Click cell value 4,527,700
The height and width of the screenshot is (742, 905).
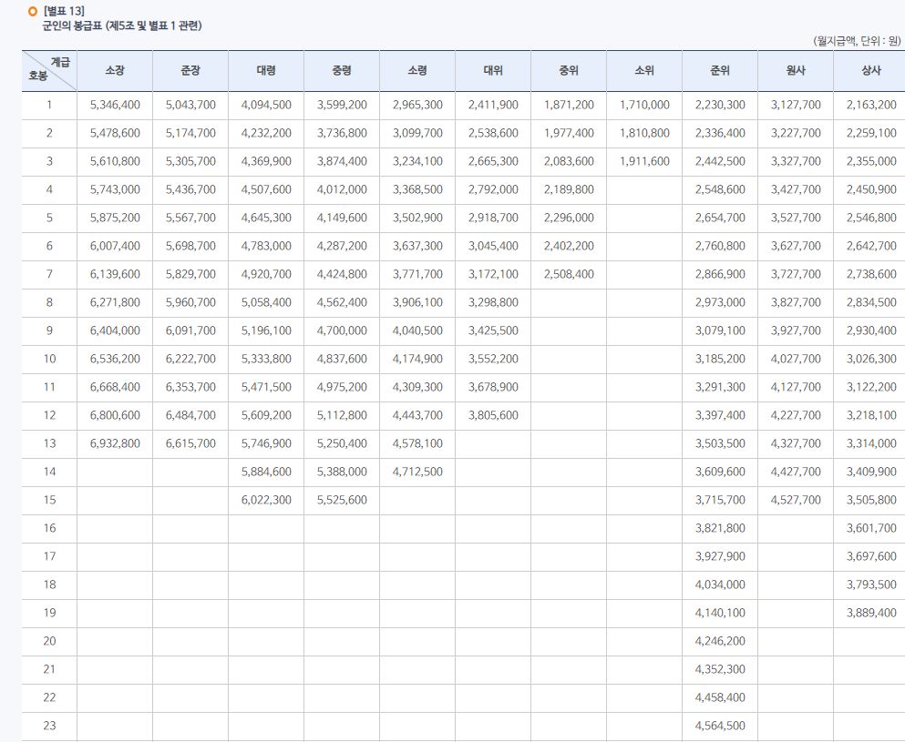pos(796,501)
